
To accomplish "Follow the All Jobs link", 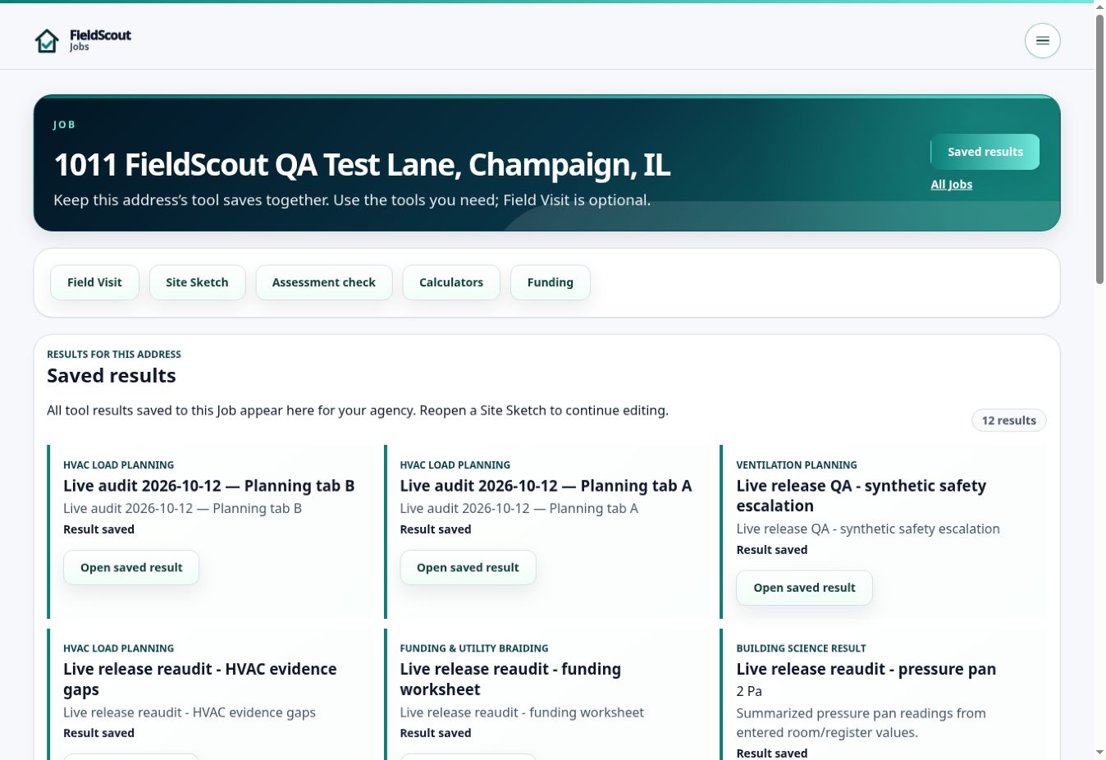I will pos(951,185).
